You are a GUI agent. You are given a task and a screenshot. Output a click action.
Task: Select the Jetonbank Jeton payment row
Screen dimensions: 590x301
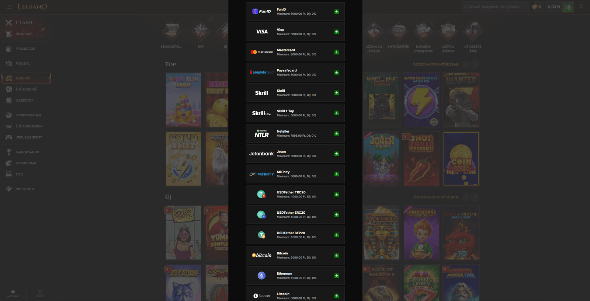pos(295,154)
